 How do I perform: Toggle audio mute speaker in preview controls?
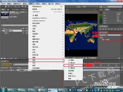click(x=115, y=29)
